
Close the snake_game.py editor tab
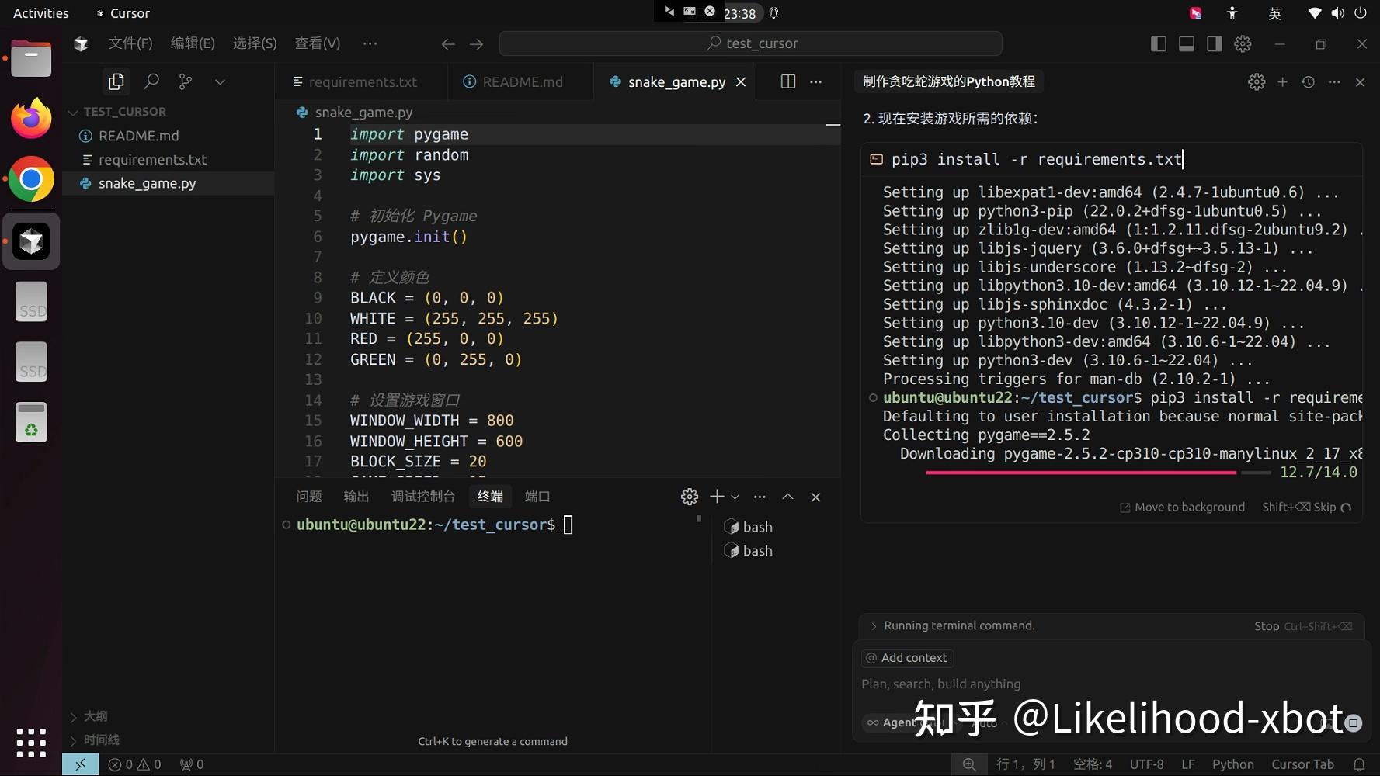point(741,82)
